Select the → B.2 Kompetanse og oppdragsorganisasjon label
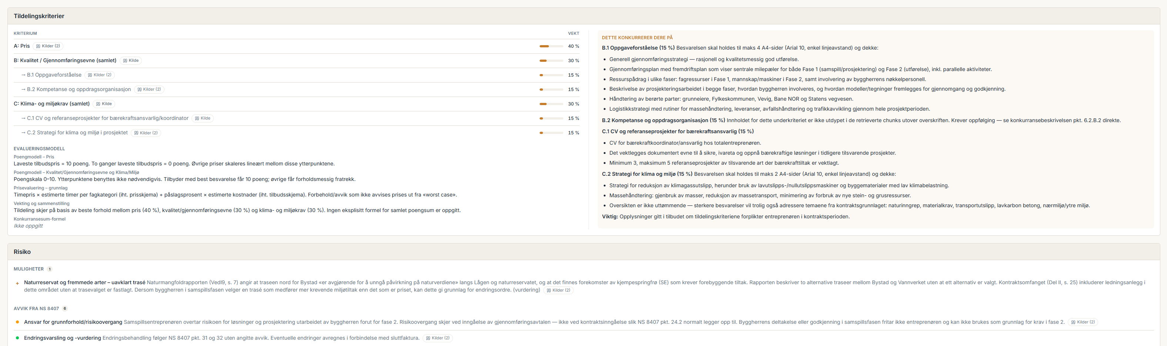Viewport: 1167px width, 346px height. pos(76,90)
